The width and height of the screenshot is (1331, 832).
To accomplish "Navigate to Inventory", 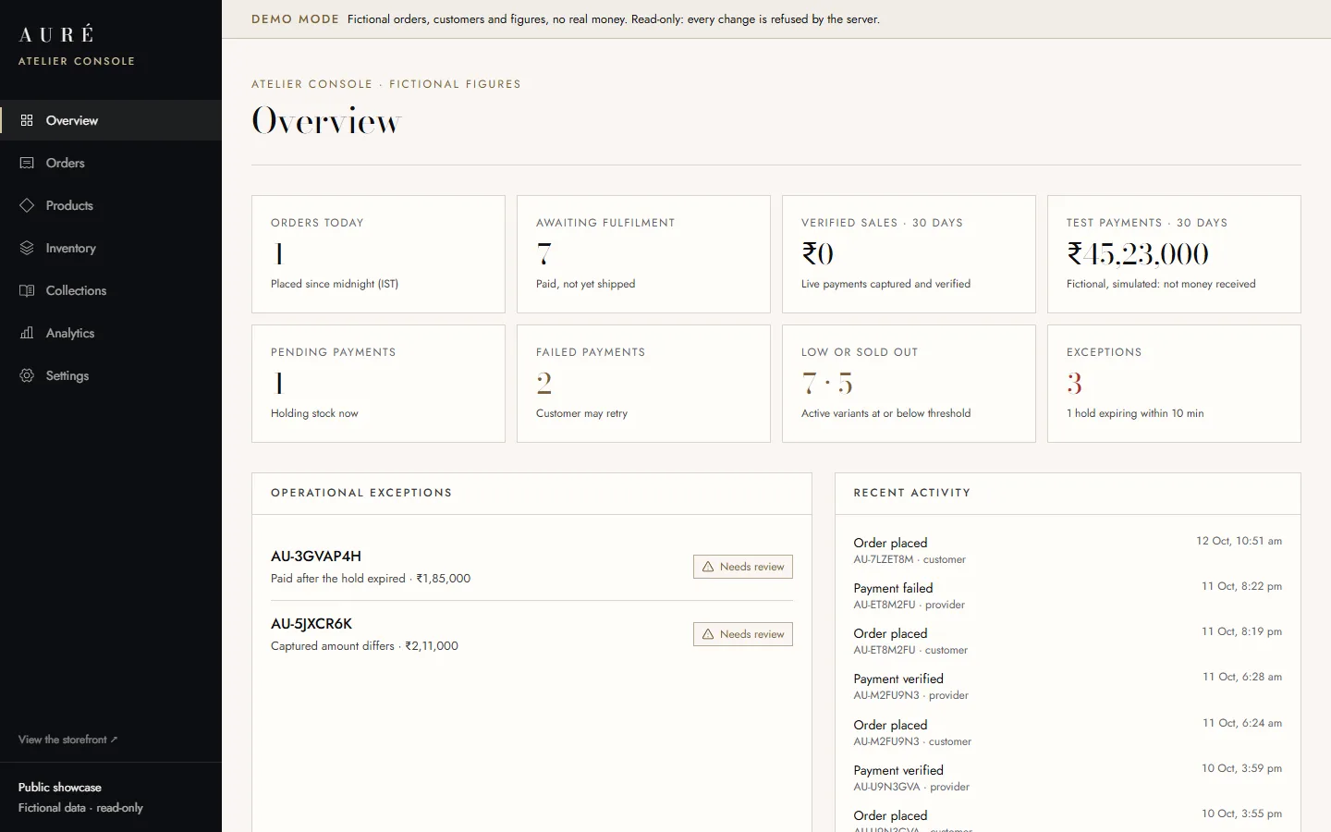I will pyautogui.click(x=111, y=248).
